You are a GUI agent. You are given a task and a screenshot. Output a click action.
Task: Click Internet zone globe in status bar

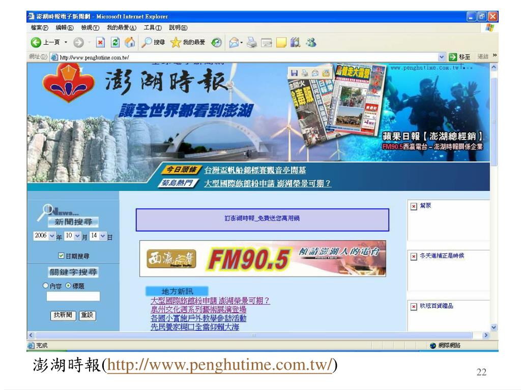click(432, 345)
